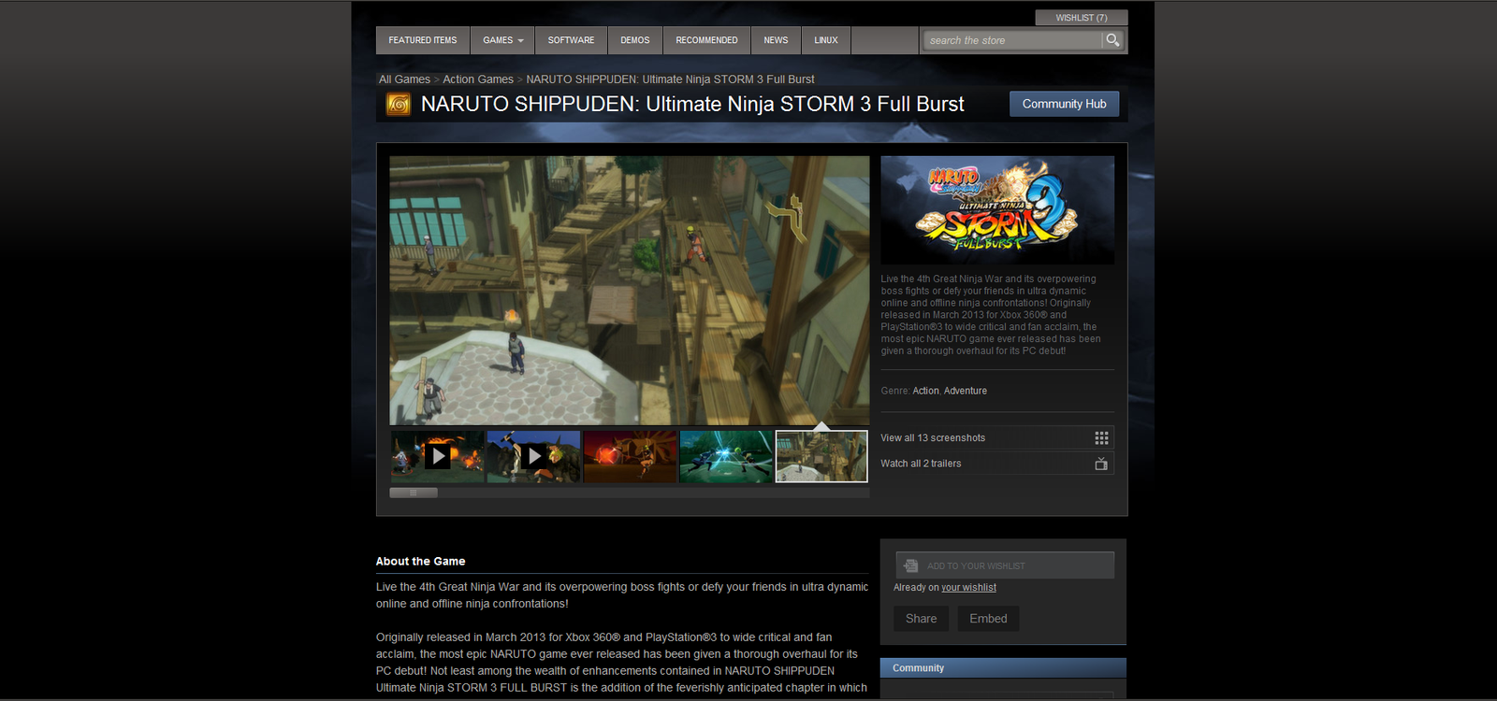
Task: Open the Recommended section
Action: click(x=706, y=40)
